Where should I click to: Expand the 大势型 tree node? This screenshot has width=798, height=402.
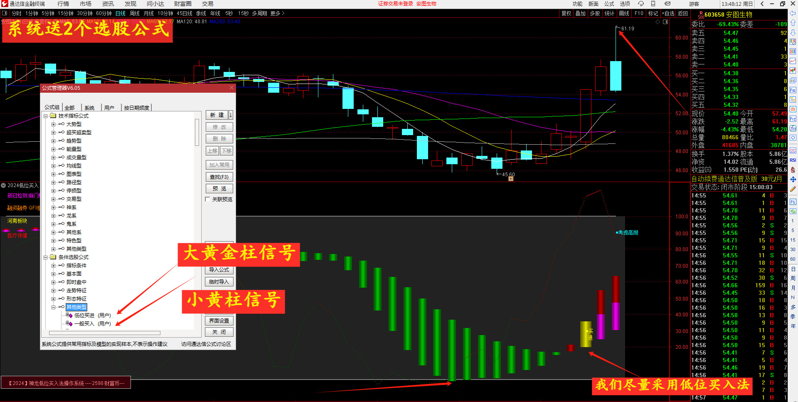[x=53, y=124]
